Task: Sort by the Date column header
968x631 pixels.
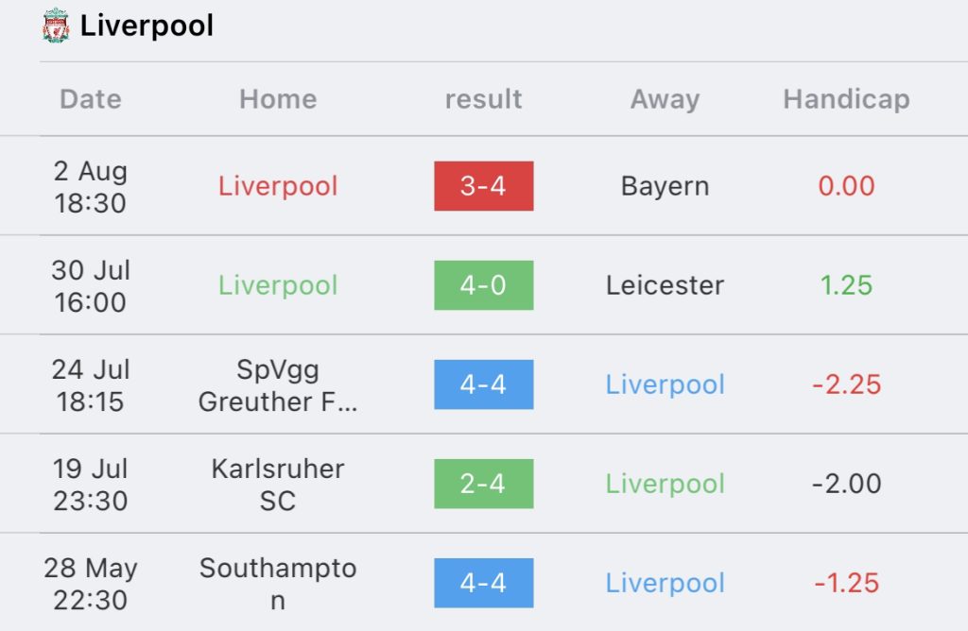Action: click(91, 99)
